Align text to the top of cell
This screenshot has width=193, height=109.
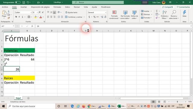click(48, 12)
